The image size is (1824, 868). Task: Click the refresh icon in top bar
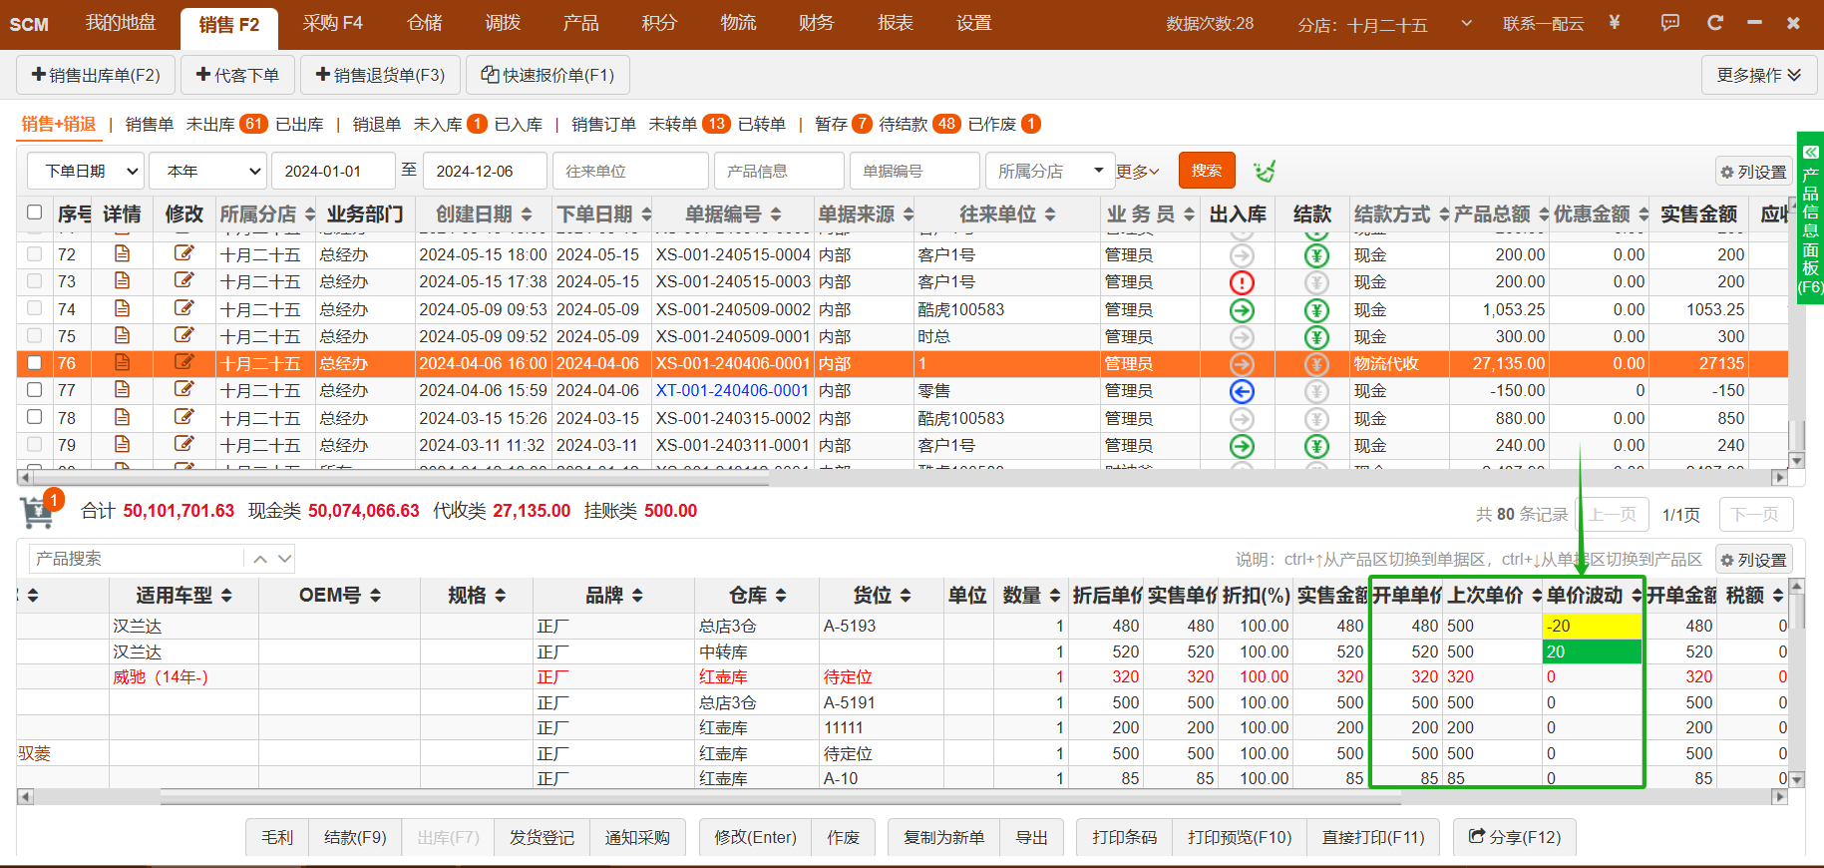[x=1715, y=23]
